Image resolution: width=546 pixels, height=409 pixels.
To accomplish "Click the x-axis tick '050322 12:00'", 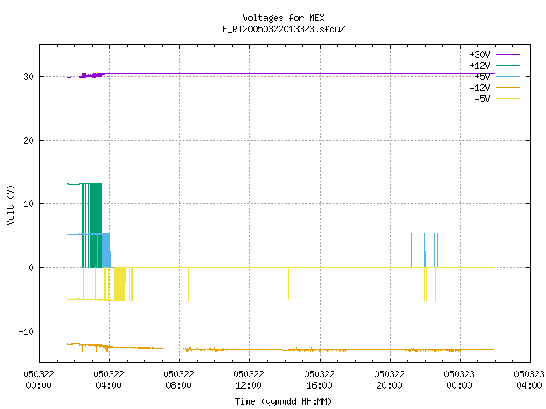I will [249, 380].
